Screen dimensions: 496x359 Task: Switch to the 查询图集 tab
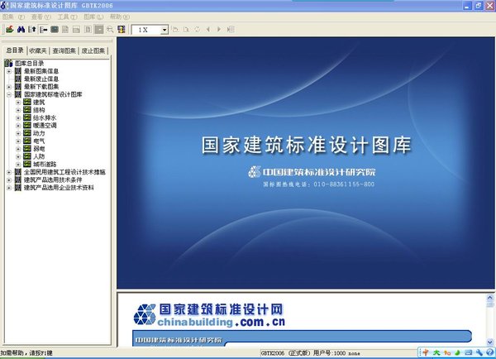pos(64,50)
